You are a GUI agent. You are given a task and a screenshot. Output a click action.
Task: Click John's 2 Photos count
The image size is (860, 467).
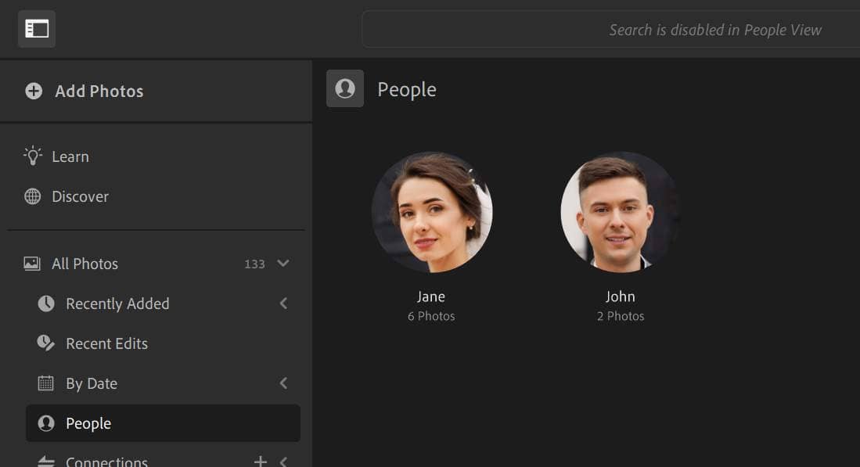pos(621,316)
